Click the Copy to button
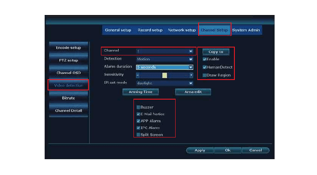This screenshot has width=317, height=175. (x=216, y=52)
